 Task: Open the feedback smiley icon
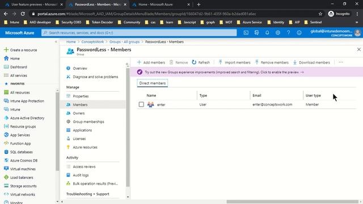299,33
